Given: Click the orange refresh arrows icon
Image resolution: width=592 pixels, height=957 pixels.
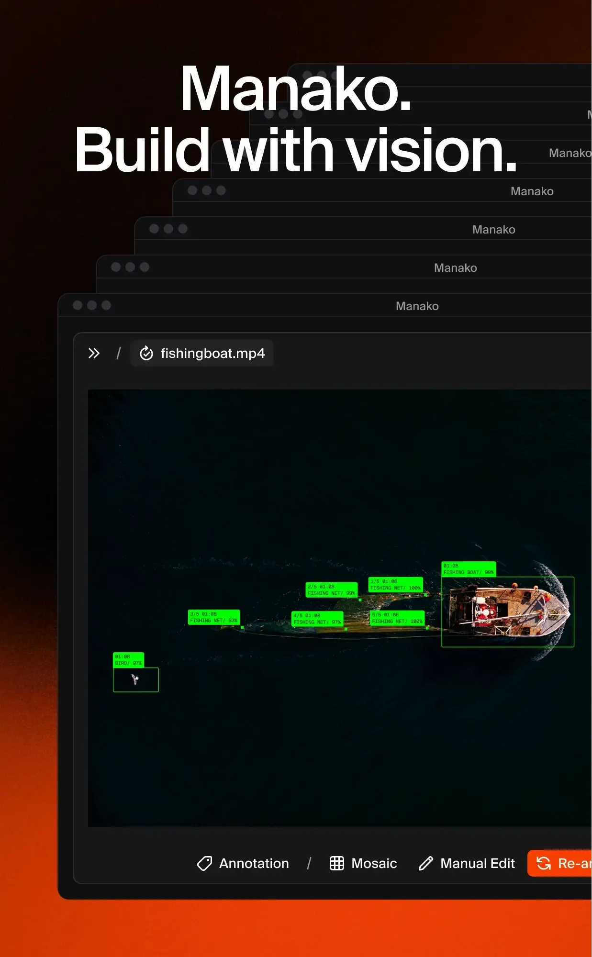Looking at the screenshot, I should 544,863.
